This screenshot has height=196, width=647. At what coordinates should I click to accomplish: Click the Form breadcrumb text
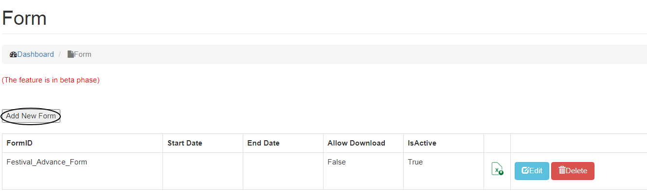coord(83,54)
